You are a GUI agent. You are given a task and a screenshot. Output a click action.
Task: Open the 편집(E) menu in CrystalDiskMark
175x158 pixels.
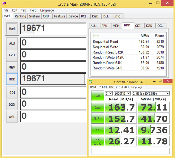pyautogui.click(x=103, y=87)
